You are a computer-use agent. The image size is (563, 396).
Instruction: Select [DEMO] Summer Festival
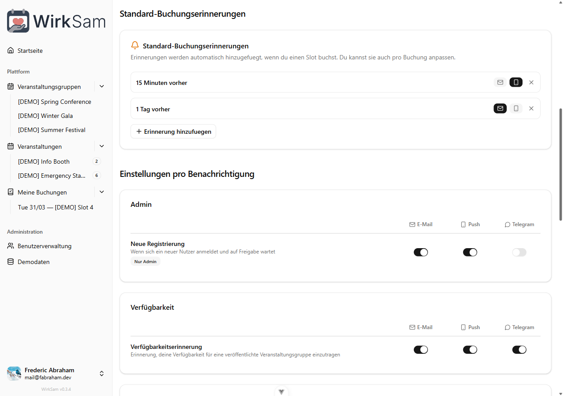[51, 130]
